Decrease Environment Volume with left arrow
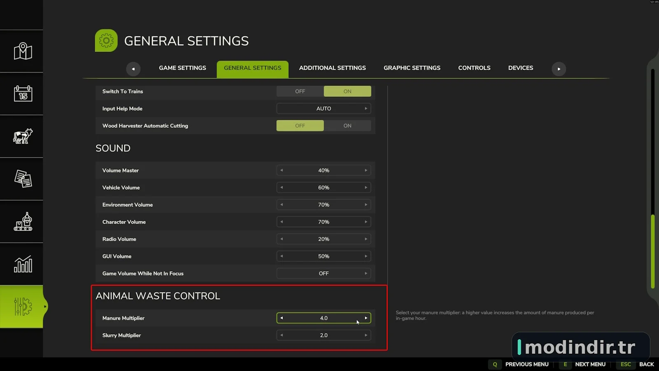 coord(282,205)
